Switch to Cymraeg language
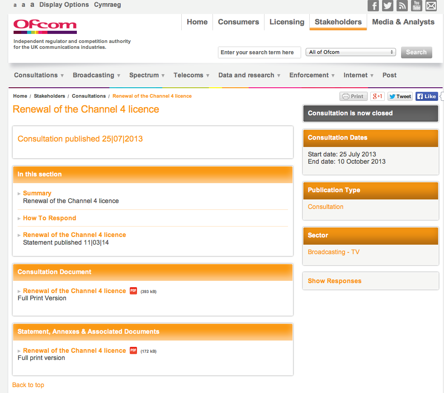 tap(108, 5)
